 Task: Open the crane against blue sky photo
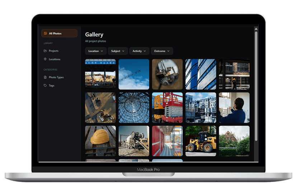[x=134, y=74]
